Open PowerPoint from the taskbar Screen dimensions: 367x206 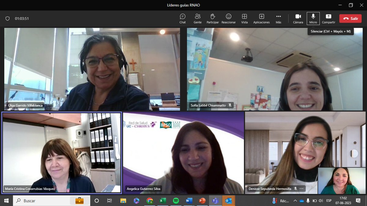202,201
